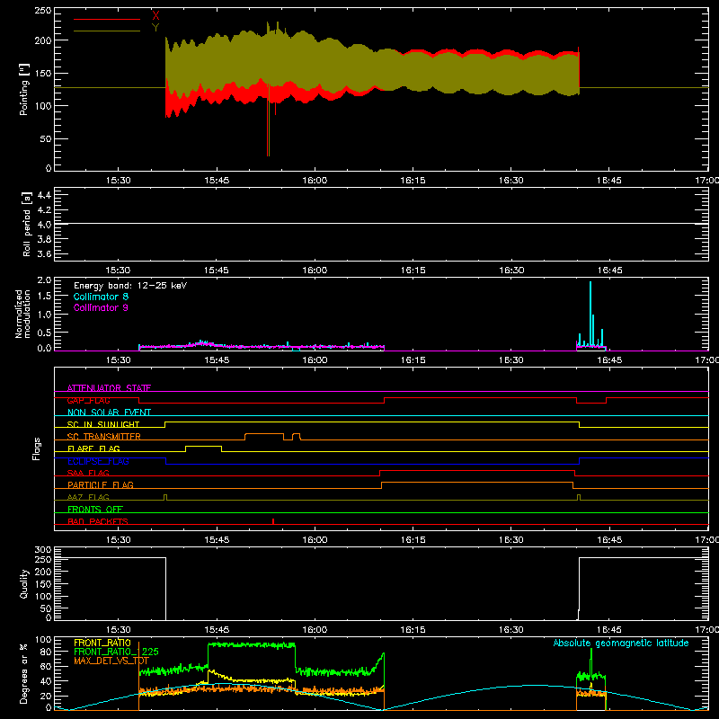Image resolution: width=719 pixels, height=719 pixels.
Task: Select the yellow FRONT_RATIO legend entry
Action: coord(102,643)
